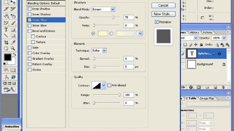Open the layer blend mode dropdown in Layers
This screenshot has width=234, height=131.
pos(196,38)
